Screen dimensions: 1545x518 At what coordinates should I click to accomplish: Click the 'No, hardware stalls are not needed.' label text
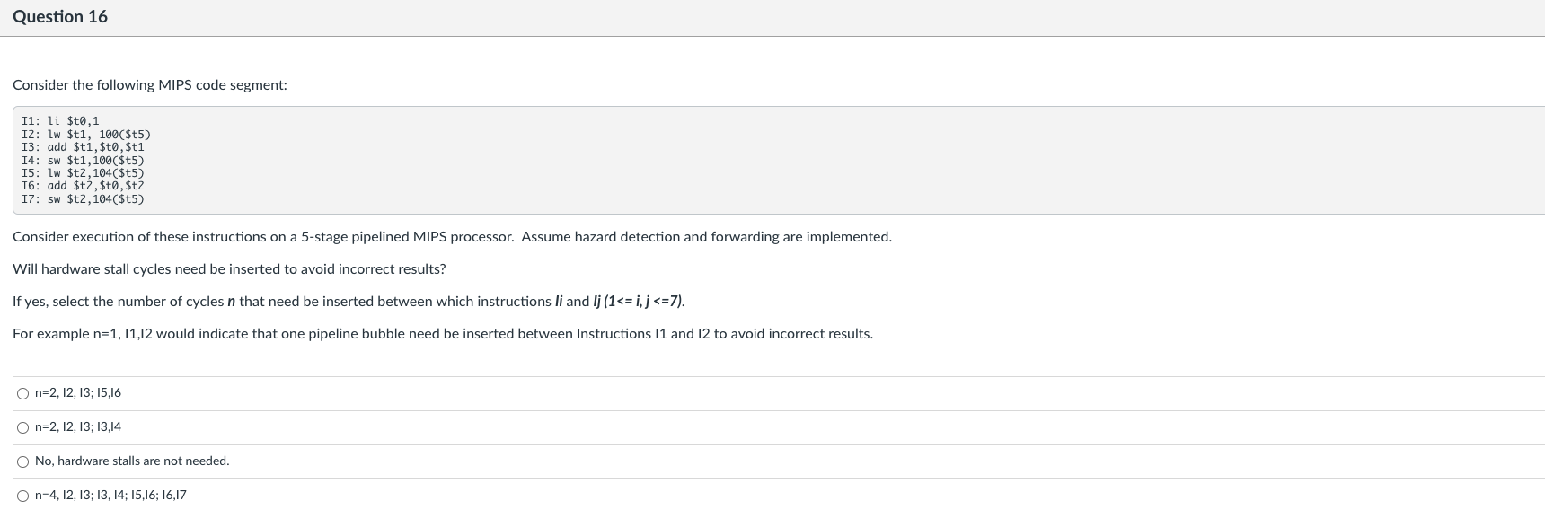pos(132,461)
